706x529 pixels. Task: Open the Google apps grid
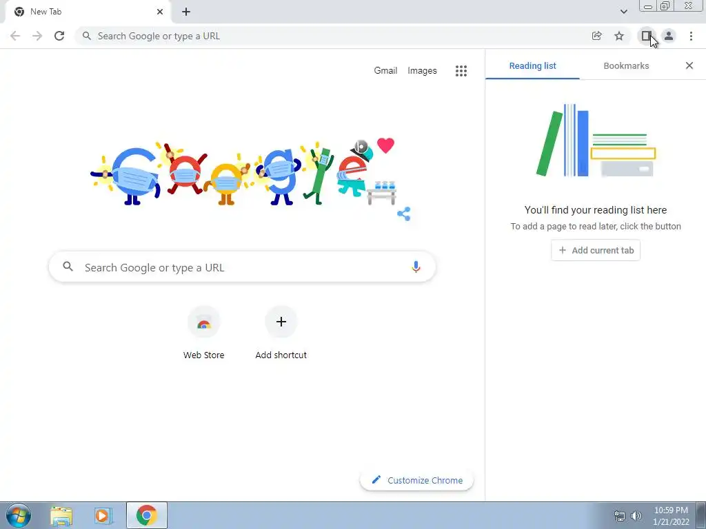[x=461, y=71]
